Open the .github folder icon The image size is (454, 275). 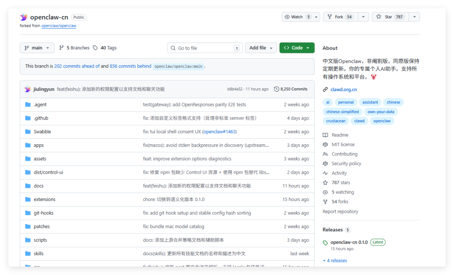coord(28,118)
